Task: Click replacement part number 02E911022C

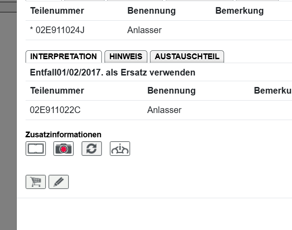Action: (x=55, y=110)
